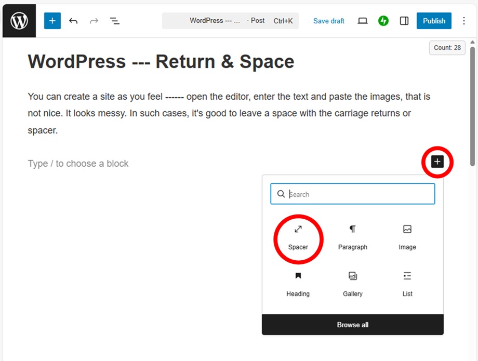This screenshot has height=361, width=478.
Task: Click the WordPress logo icon
Action: coord(19,21)
